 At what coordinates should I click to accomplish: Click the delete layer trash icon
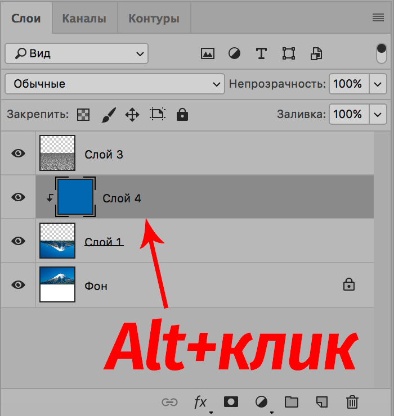tap(352, 401)
